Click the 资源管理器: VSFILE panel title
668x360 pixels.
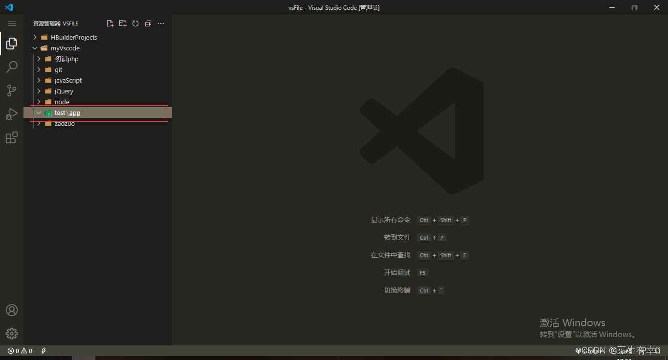point(56,23)
